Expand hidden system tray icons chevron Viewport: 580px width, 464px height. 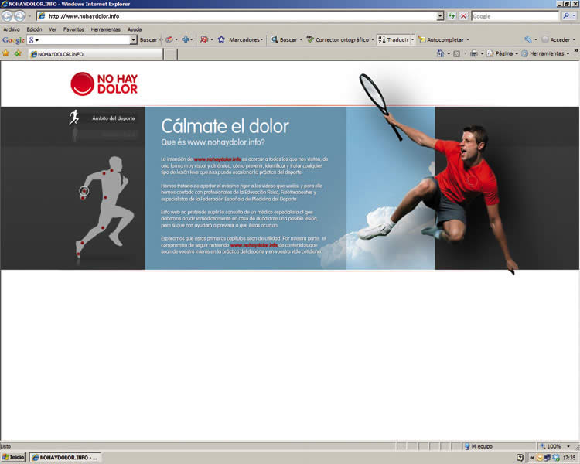[x=532, y=458]
